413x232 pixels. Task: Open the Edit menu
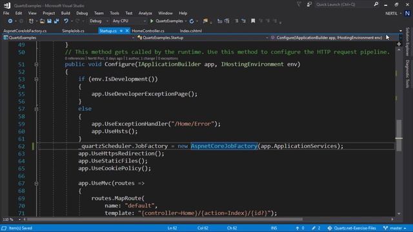click(x=19, y=13)
